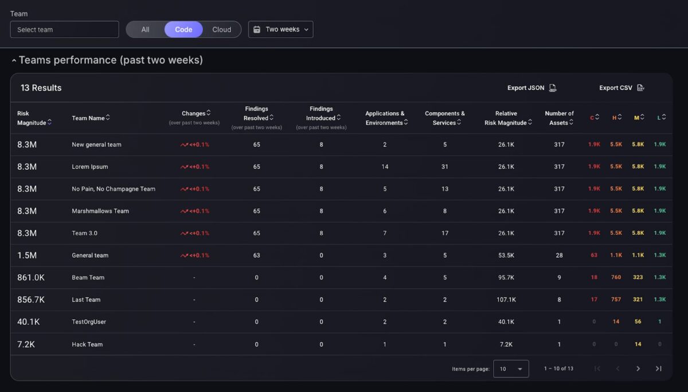This screenshot has height=392, width=688.
Task: Focus the Select team input field
Action: click(x=64, y=29)
